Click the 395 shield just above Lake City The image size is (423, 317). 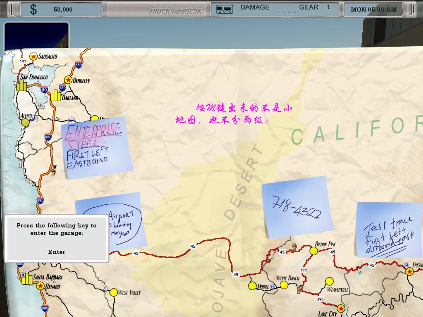[x=320, y=299]
